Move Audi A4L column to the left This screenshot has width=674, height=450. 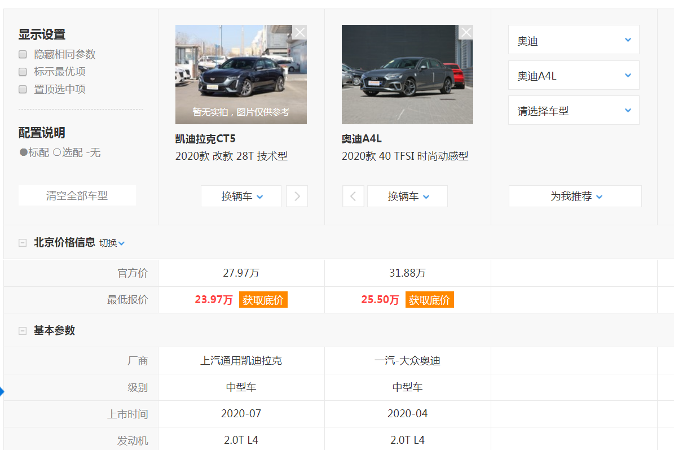[x=353, y=196]
